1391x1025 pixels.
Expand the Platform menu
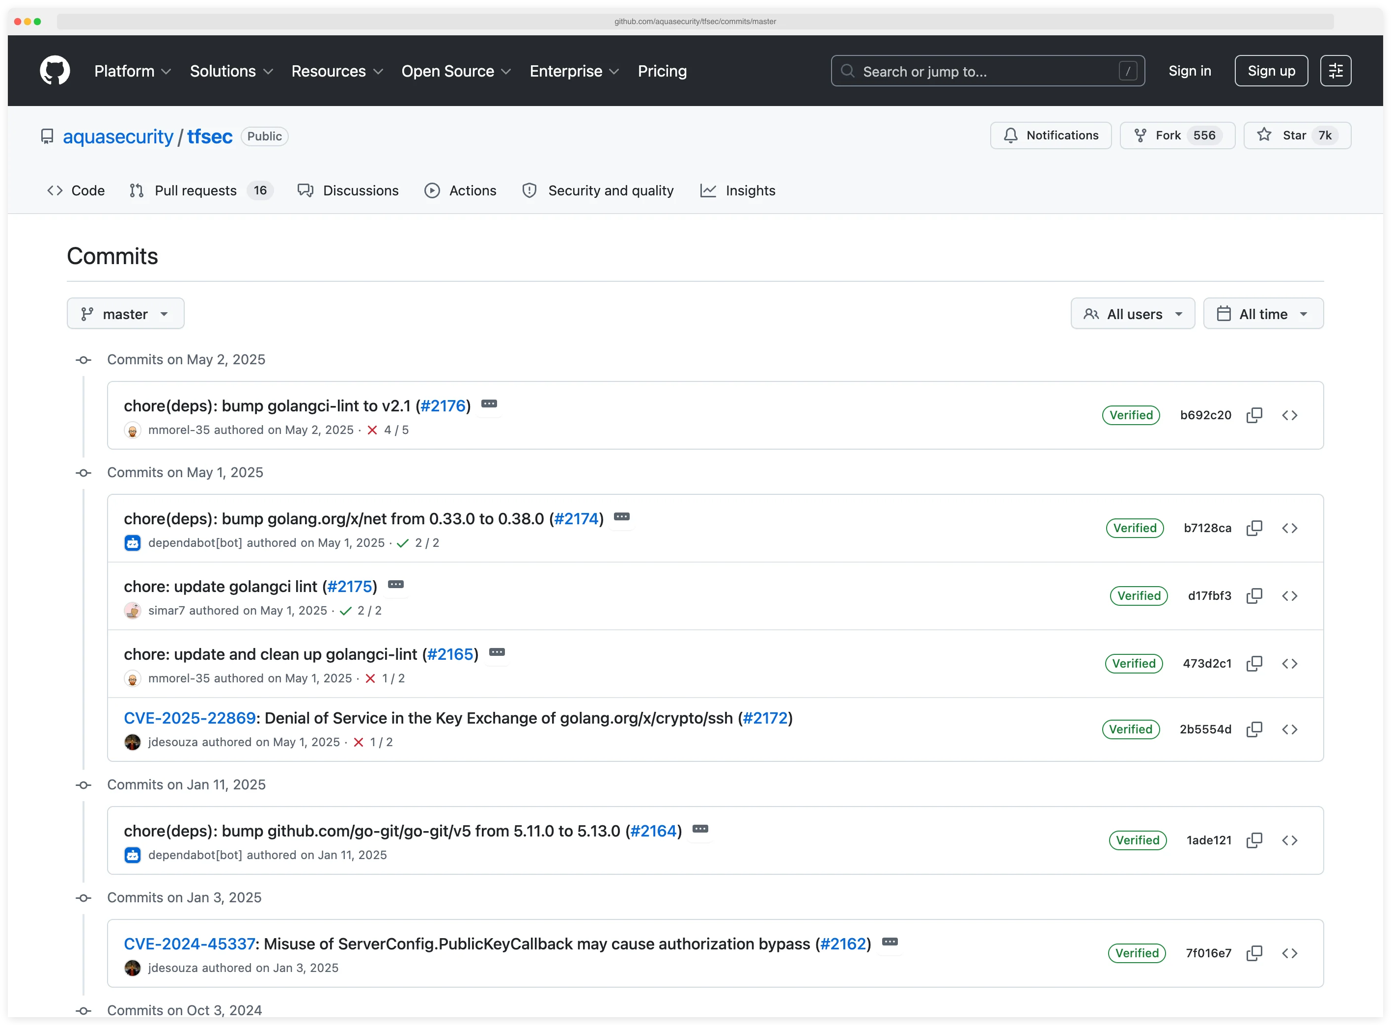tap(133, 71)
